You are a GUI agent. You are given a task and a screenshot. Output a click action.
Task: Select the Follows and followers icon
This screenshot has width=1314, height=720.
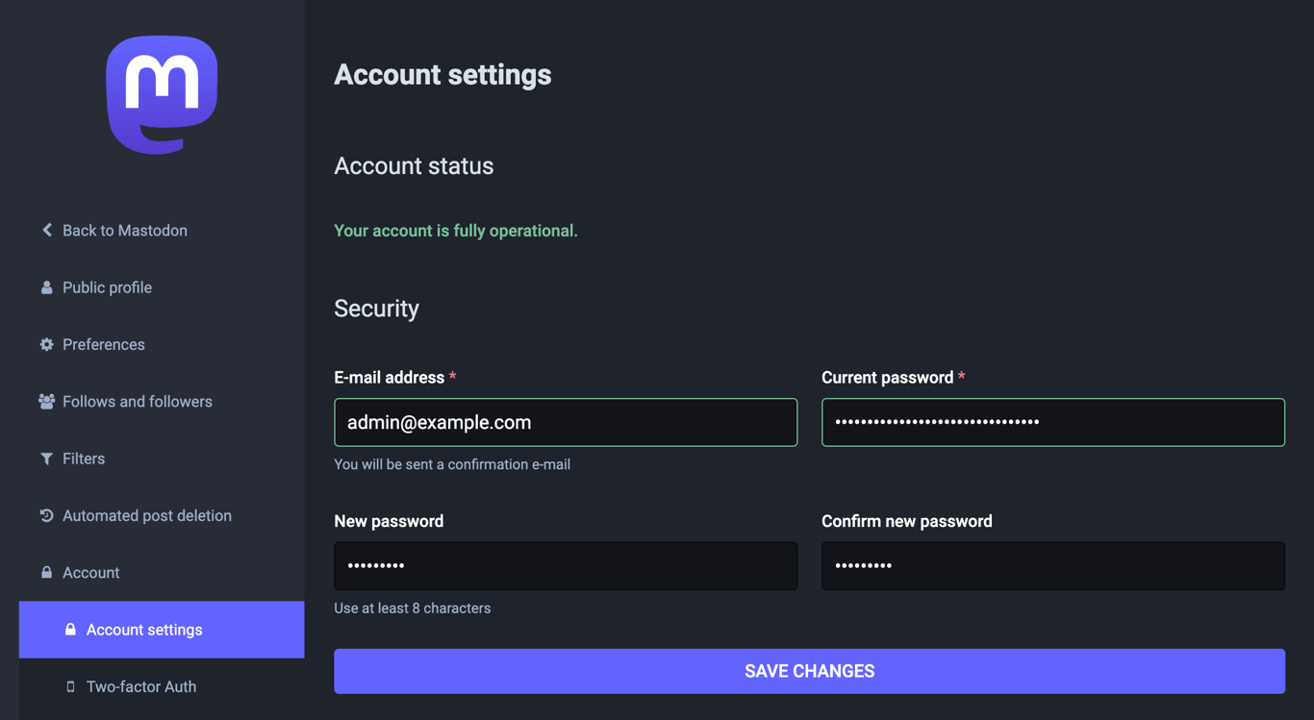[x=47, y=401]
